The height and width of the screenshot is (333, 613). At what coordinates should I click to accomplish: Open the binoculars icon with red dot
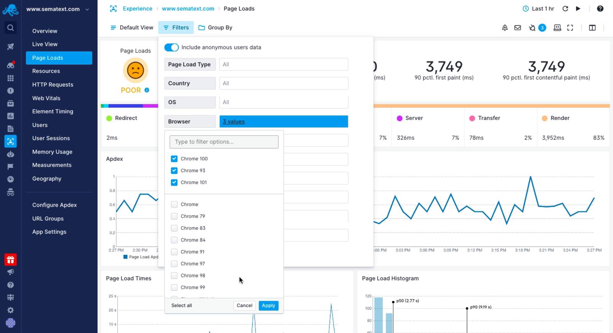tap(10, 65)
